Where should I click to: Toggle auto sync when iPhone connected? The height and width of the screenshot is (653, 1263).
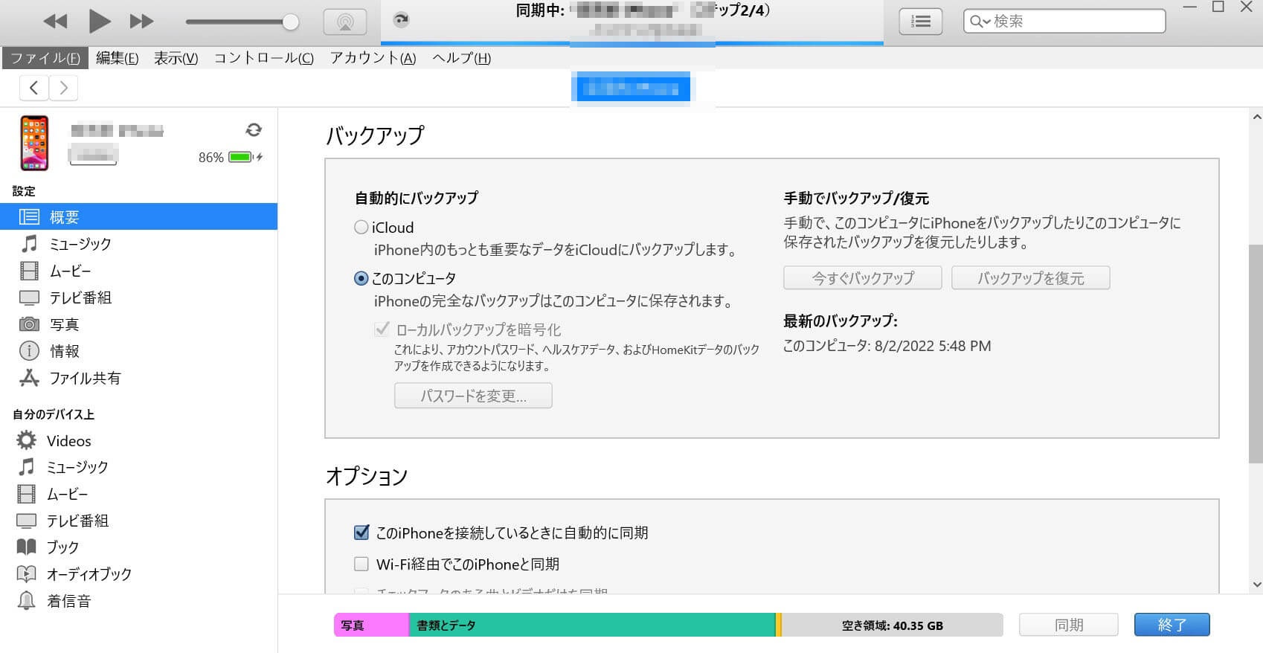pyautogui.click(x=361, y=533)
